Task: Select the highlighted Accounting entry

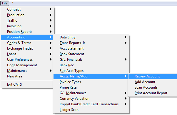Action: tap(27, 37)
